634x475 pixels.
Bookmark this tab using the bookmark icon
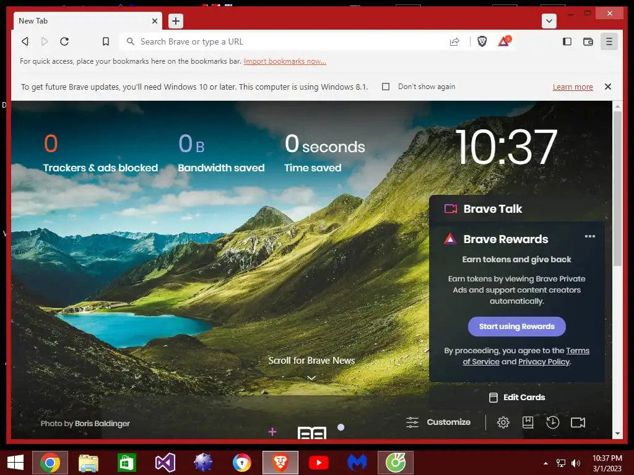pos(105,41)
